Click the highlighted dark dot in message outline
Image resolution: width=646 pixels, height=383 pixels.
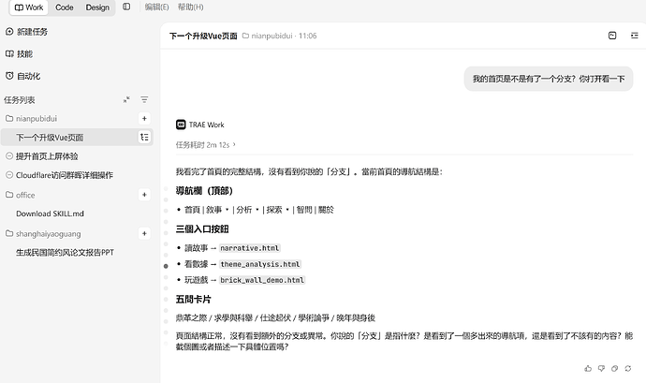(166, 266)
